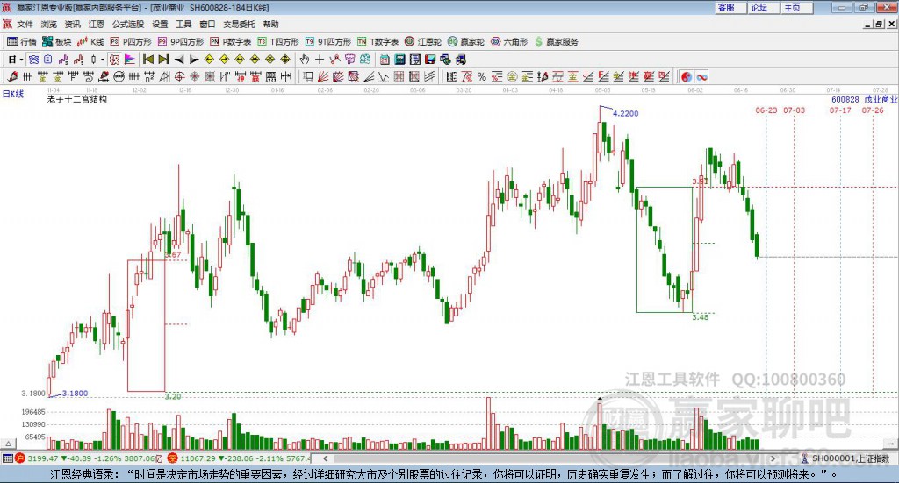899x483 pixels.
Task: Select the spiral drawing tool
Action: tap(89, 76)
